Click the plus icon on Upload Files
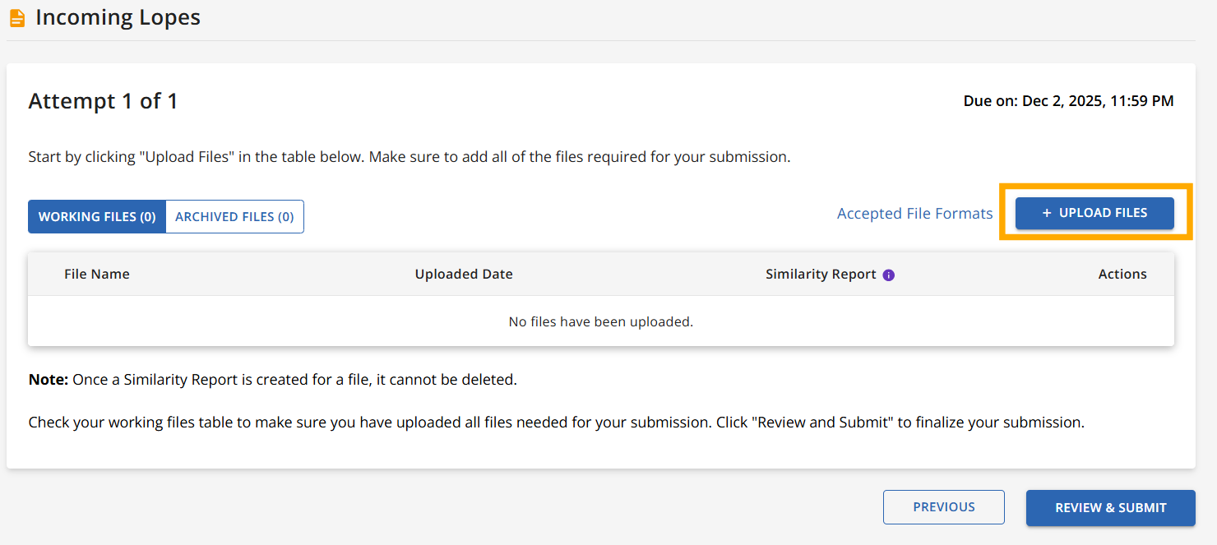1217x545 pixels. (x=1047, y=213)
